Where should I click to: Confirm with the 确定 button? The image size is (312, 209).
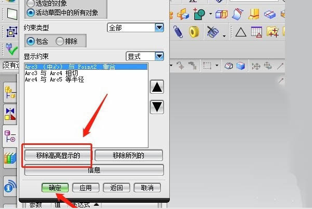tap(55, 188)
